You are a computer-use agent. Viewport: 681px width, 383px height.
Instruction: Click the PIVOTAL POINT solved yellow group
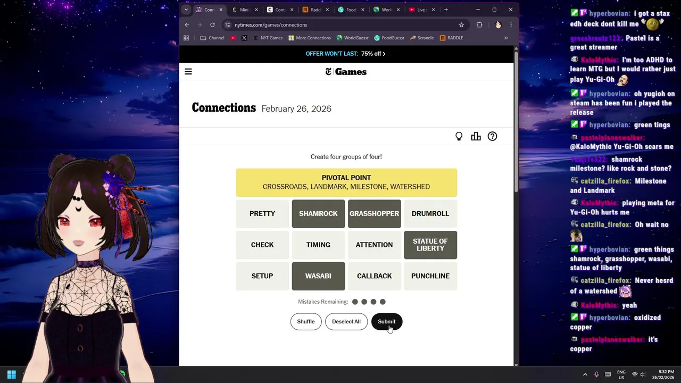(x=346, y=182)
